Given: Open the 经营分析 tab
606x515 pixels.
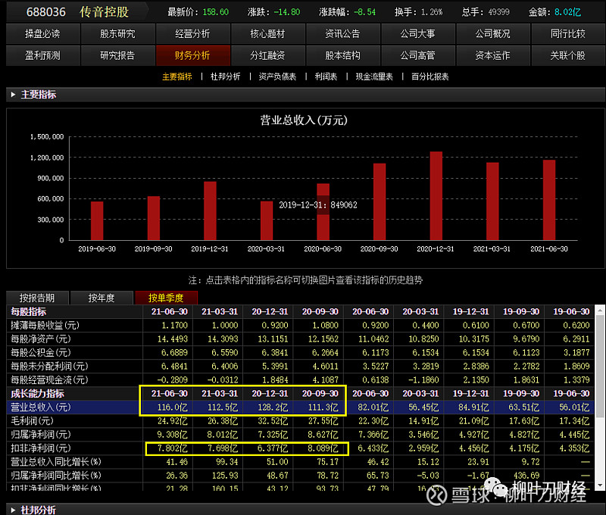Looking at the screenshot, I should click(x=193, y=34).
